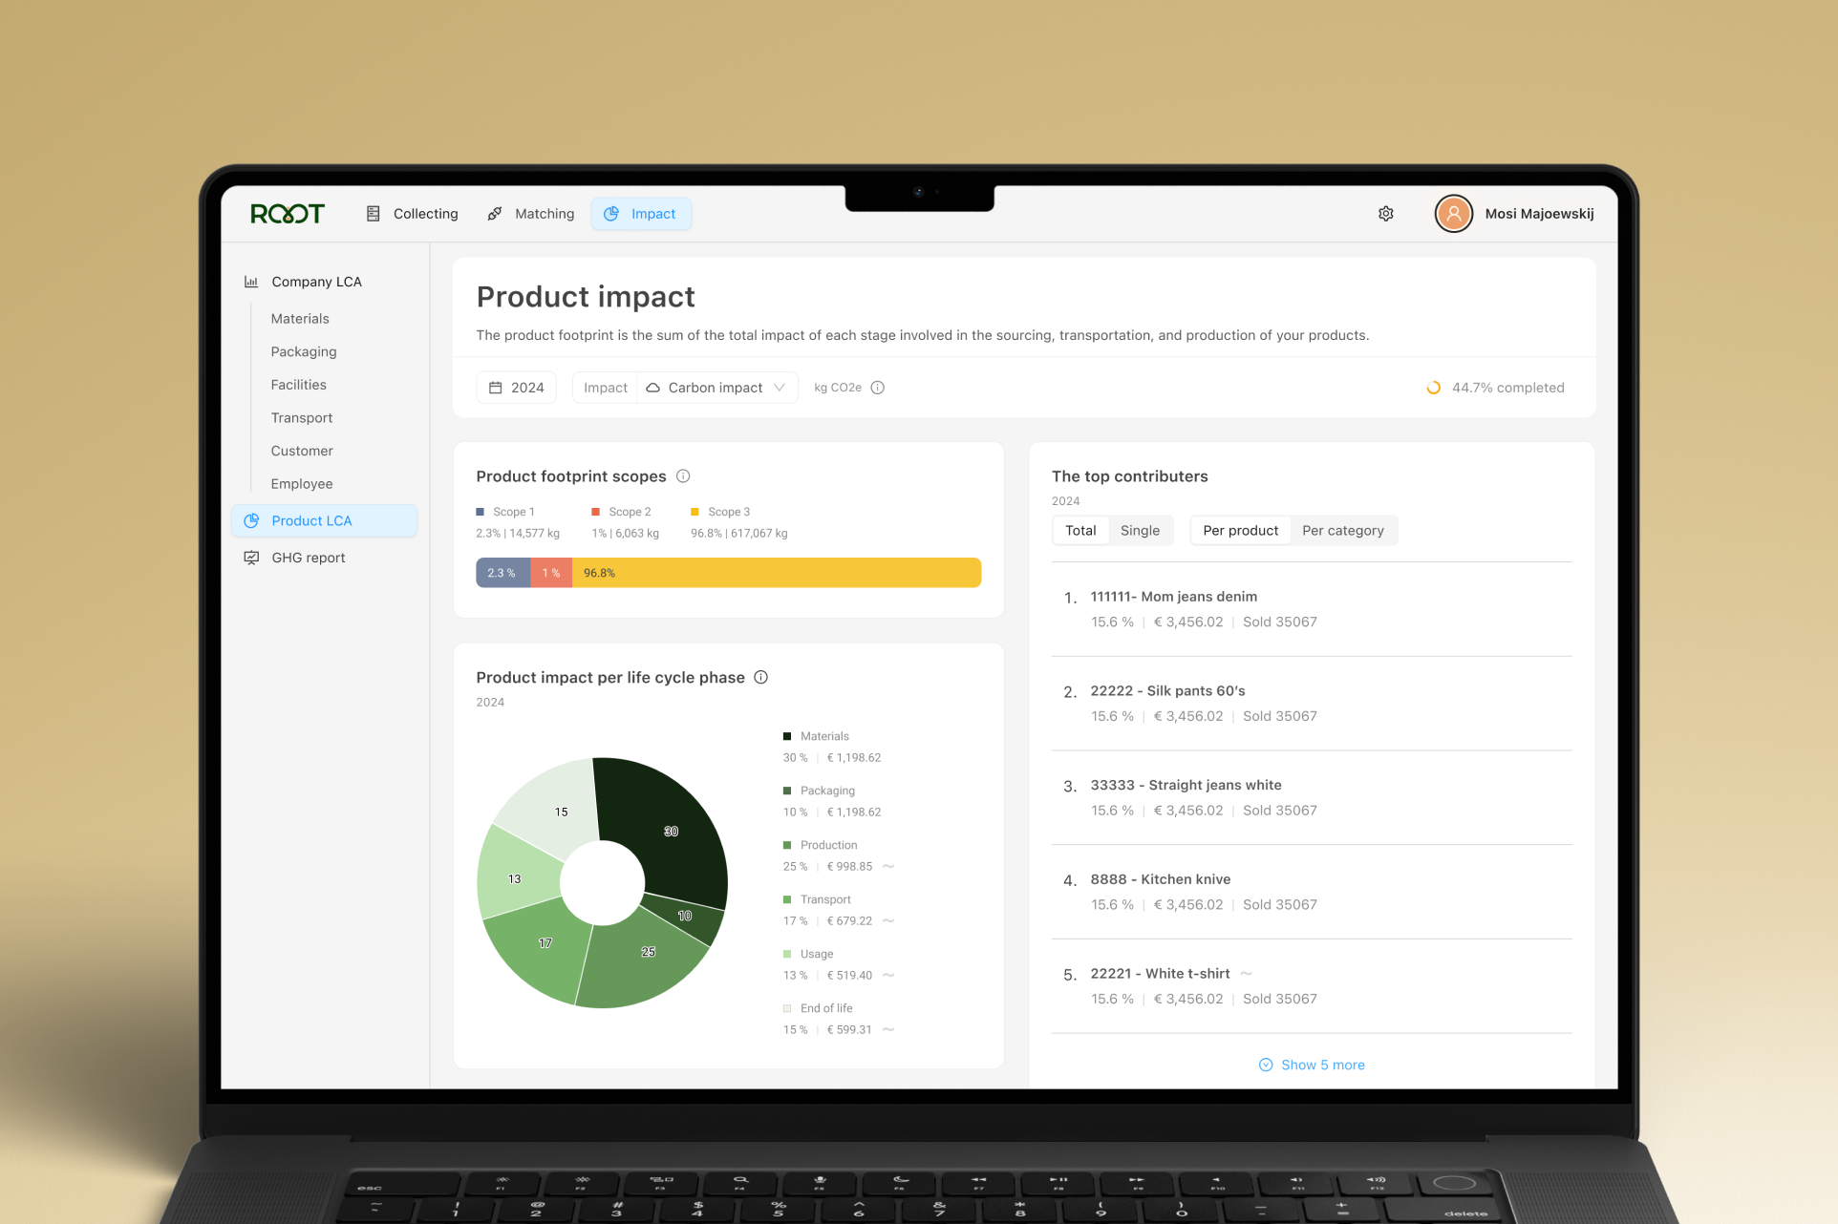The width and height of the screenshot is (1838, 1224).
Task: Click info icon beside kg CO2e
Action: point(877,388)
